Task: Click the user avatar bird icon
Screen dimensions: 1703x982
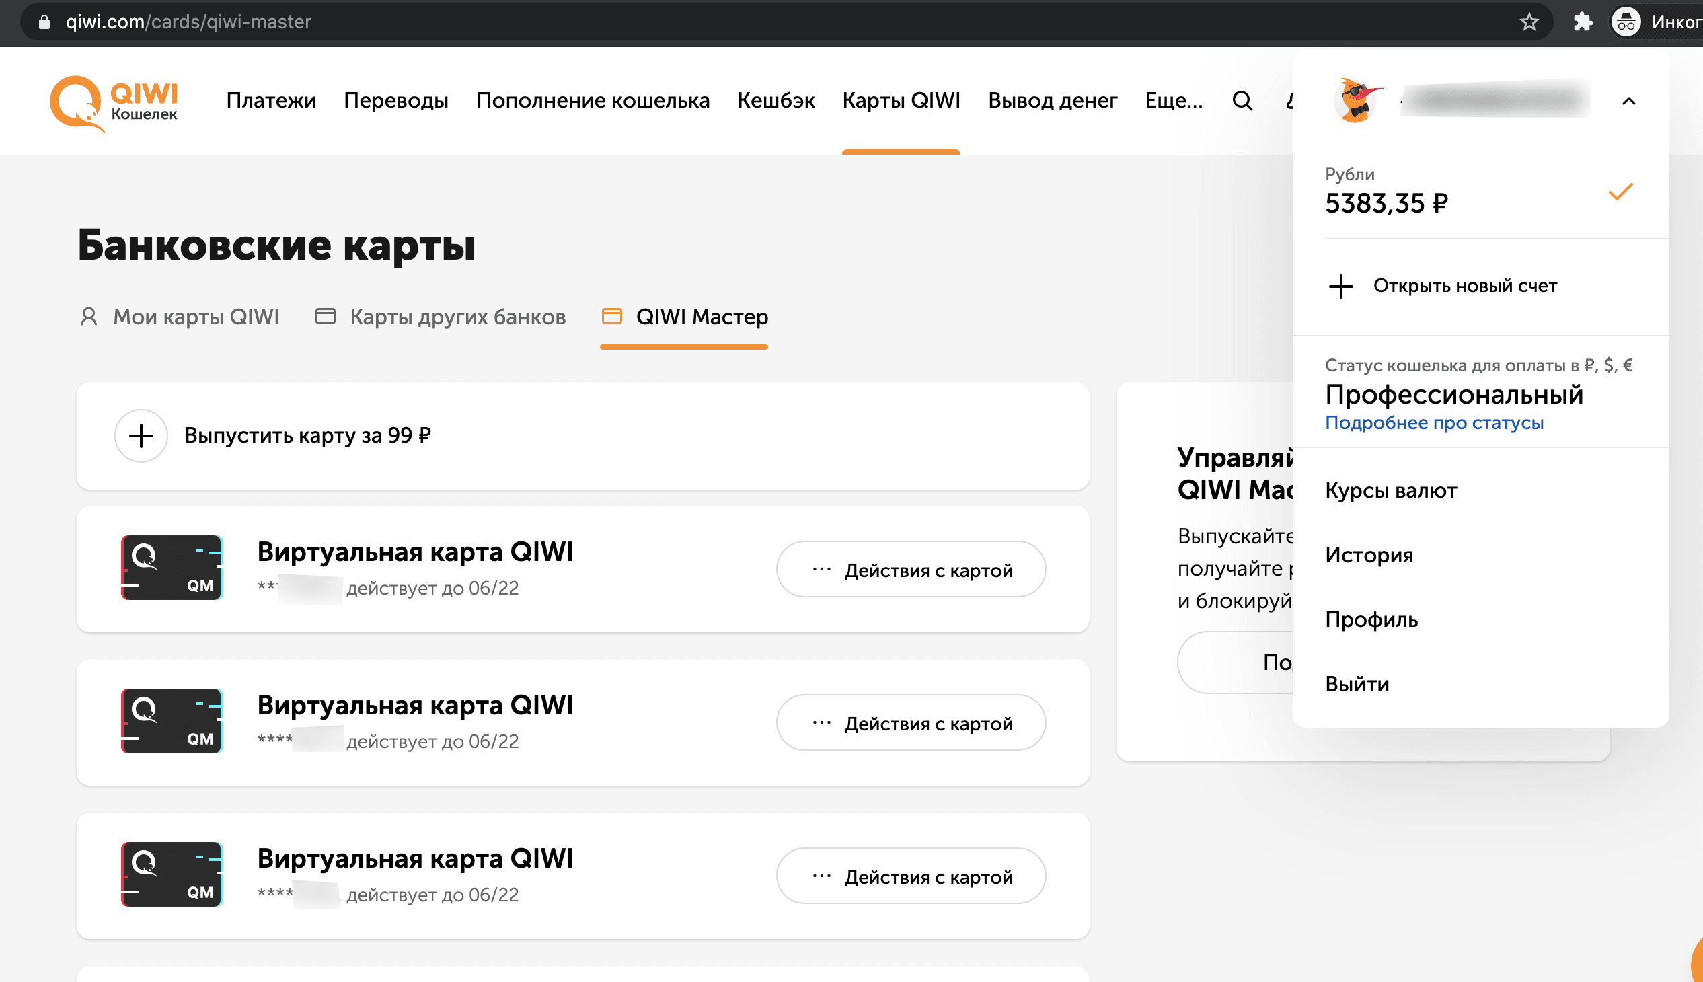Action: coord(1357,100)
